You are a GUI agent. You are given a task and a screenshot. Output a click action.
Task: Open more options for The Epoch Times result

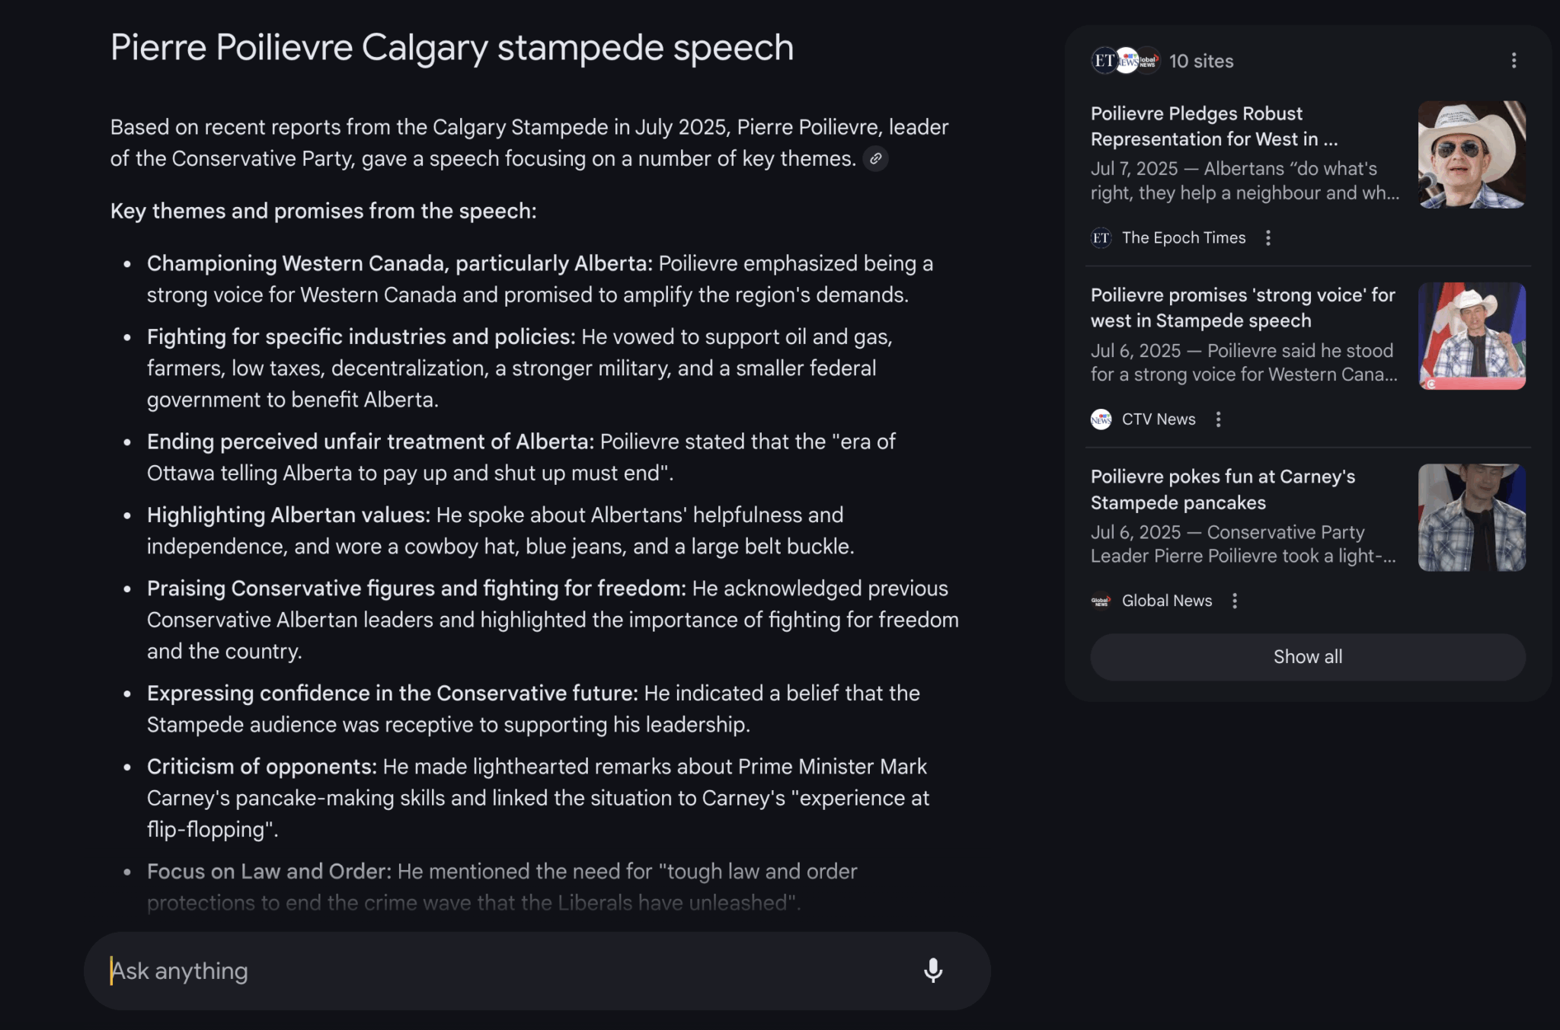(1268, 238)
